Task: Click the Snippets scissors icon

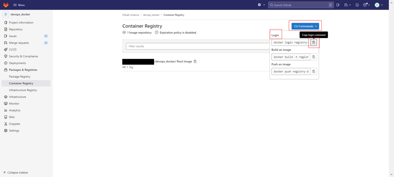Action: point(6,124)
